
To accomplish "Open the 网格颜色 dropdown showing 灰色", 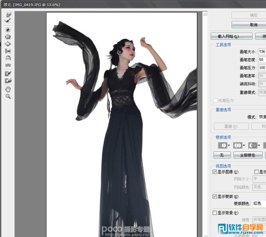I will pos(259,187).
